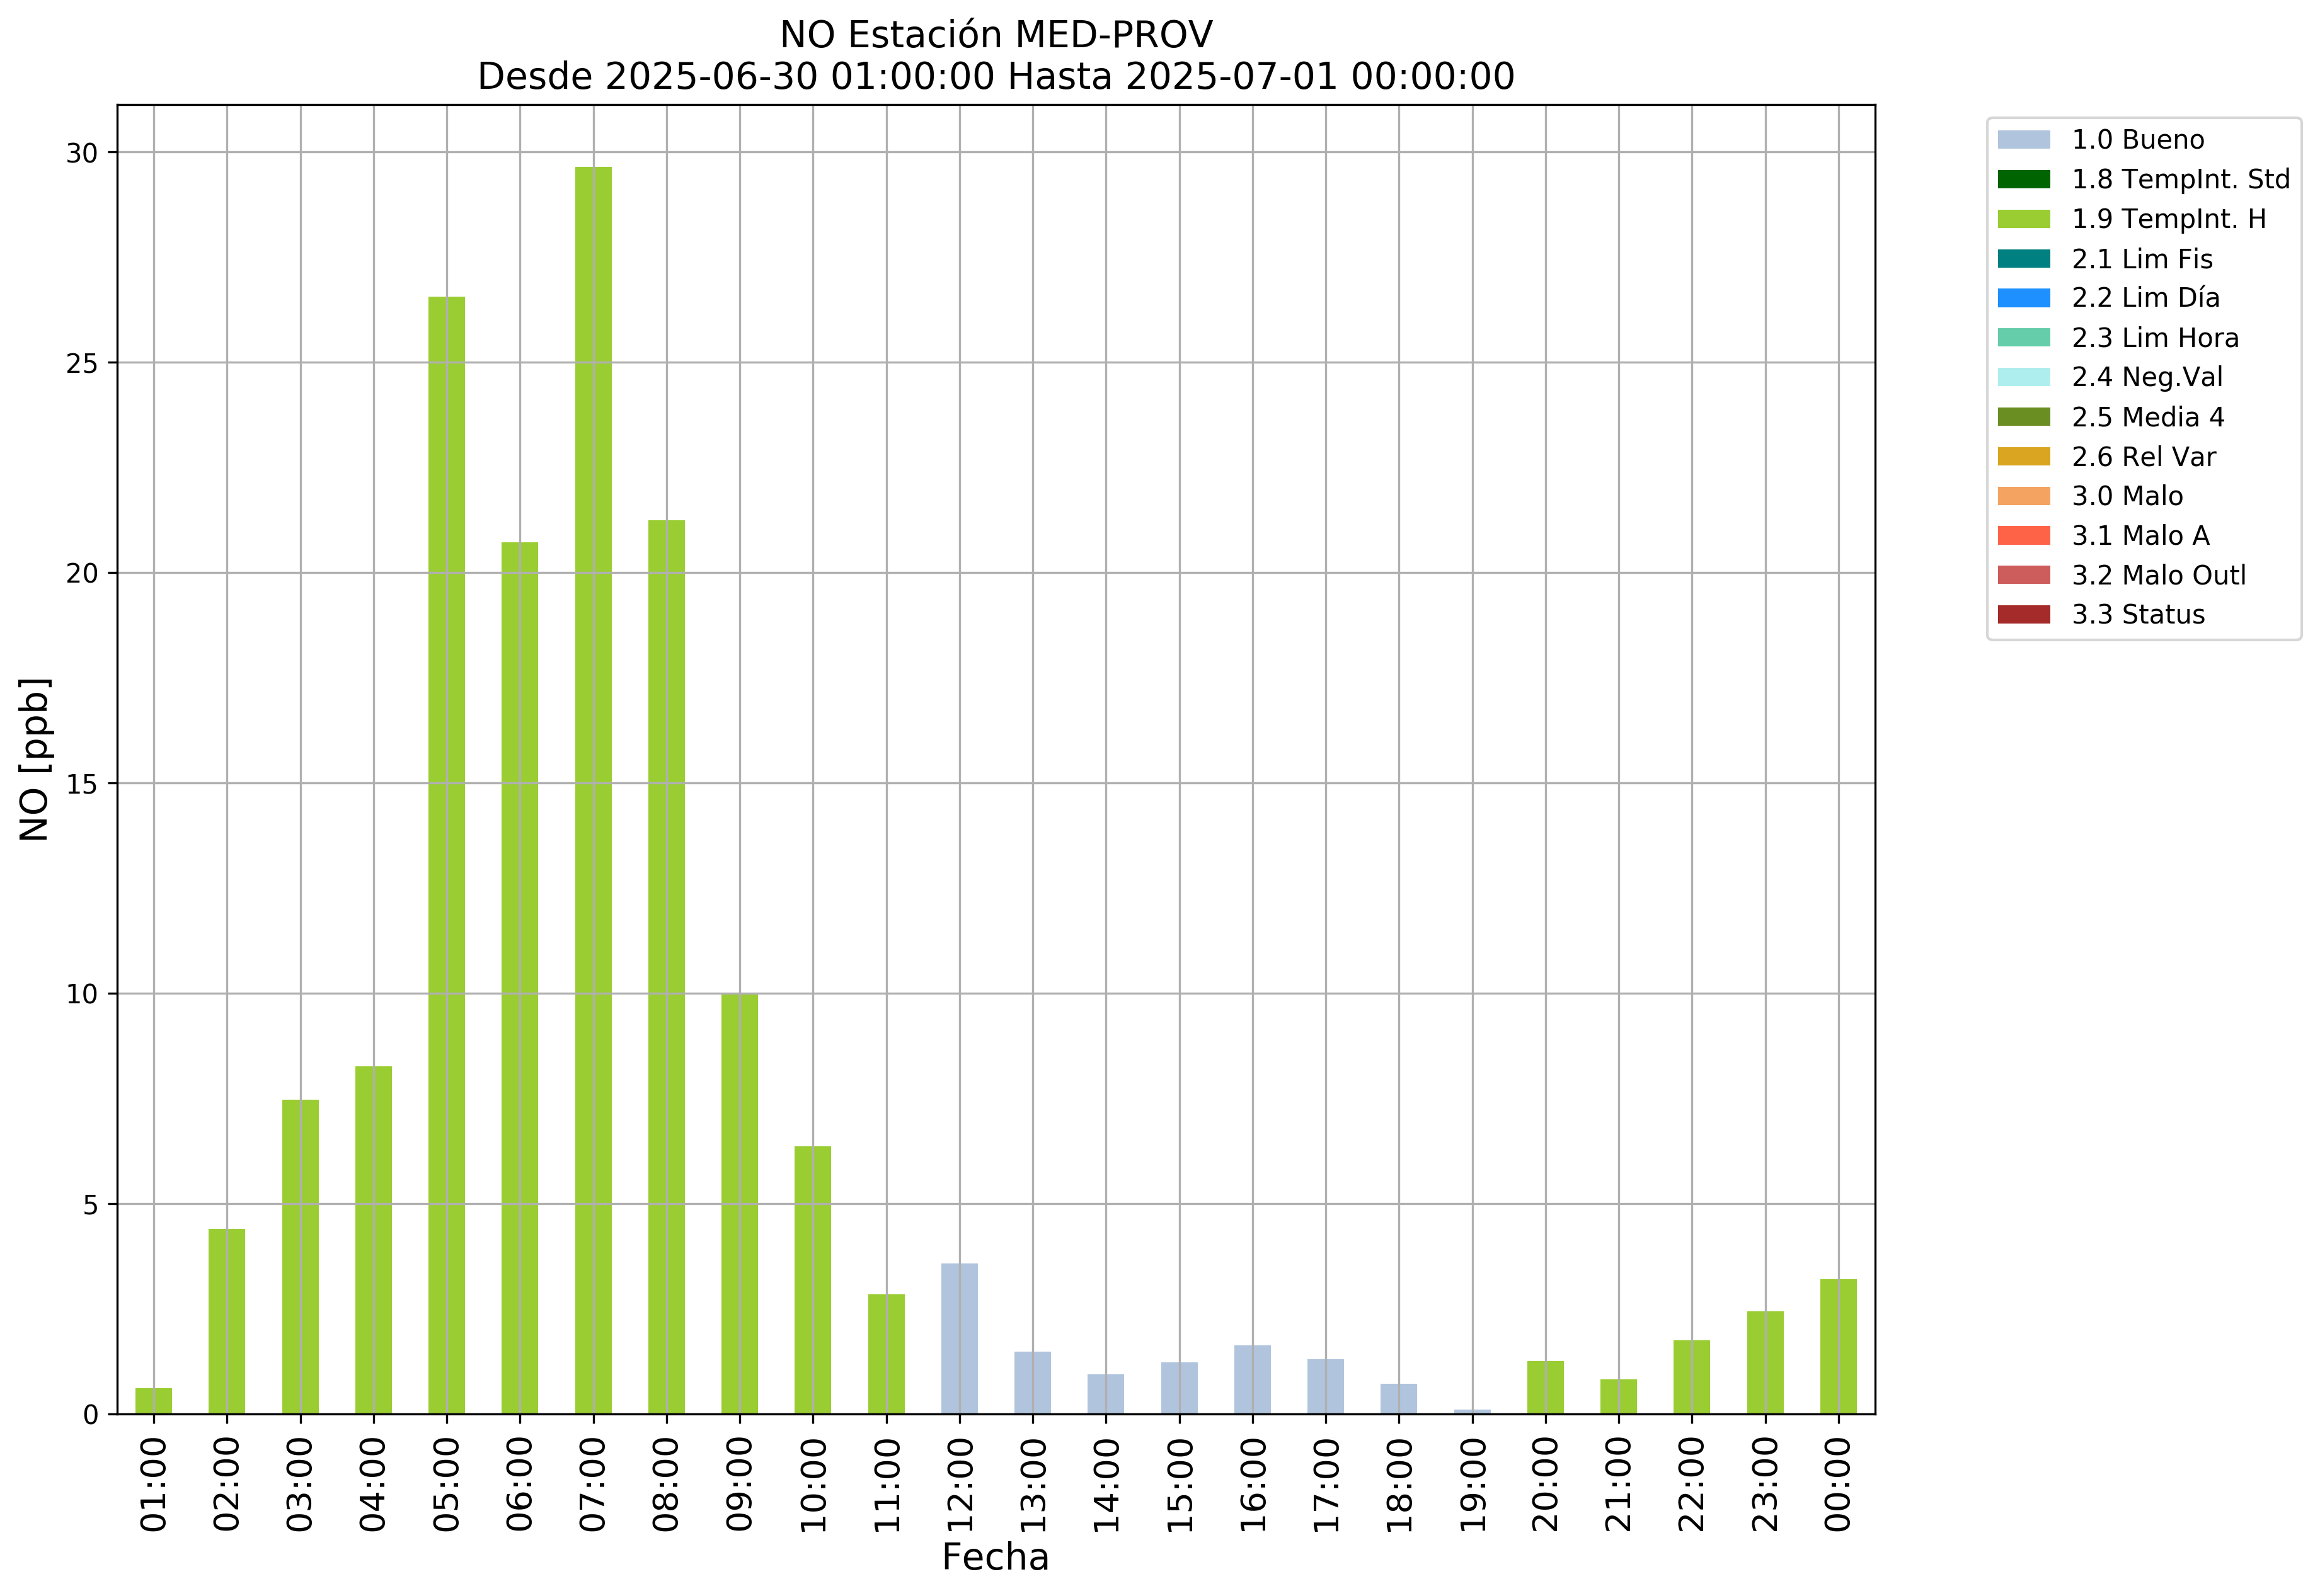The height and width of the screenshot is (1596, 2320).
Task: Click the y-axis tick label '30'
Action: (83, 153)
